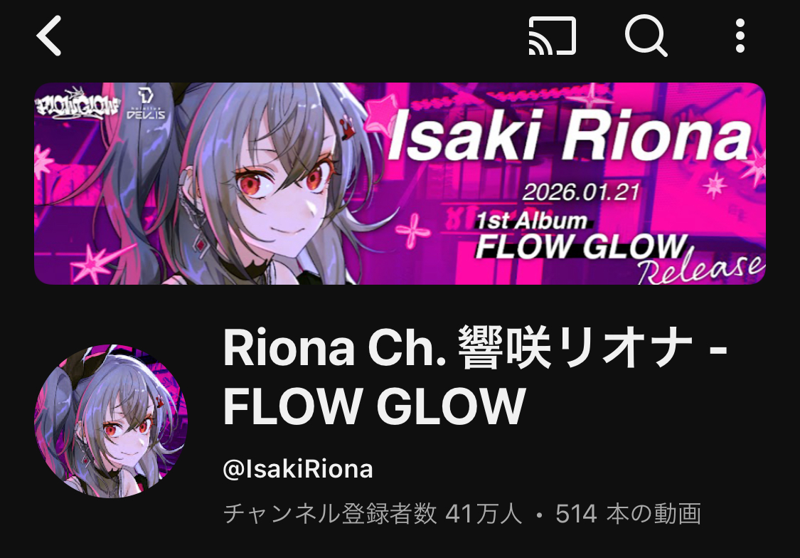800x558 pixels.
Task: Open the Cast to device icon
Action: point(553,36)
